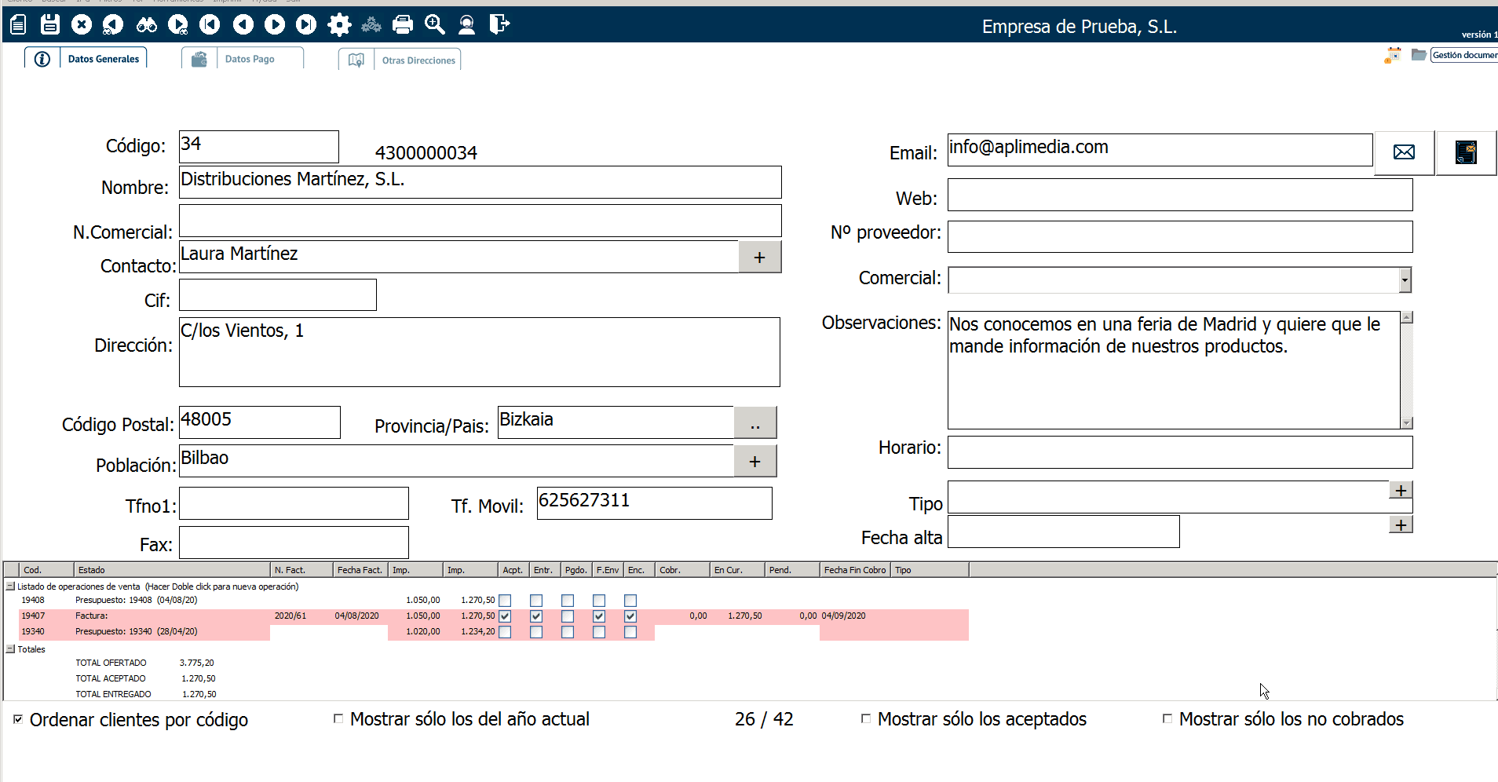The height and width of the screenshot is (782, 1498).
Task: Click the headset support agent icon
Action: pyautogui.click(x=466, y=25)
